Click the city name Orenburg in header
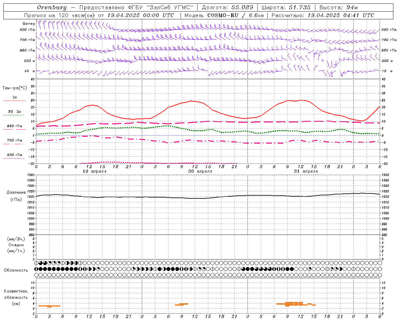The height and width of the screenshot is (319, 398). coord(52,7)
